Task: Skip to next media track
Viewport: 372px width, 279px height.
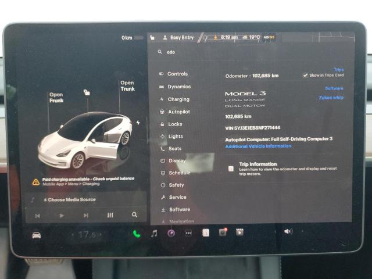Action: 86,216
